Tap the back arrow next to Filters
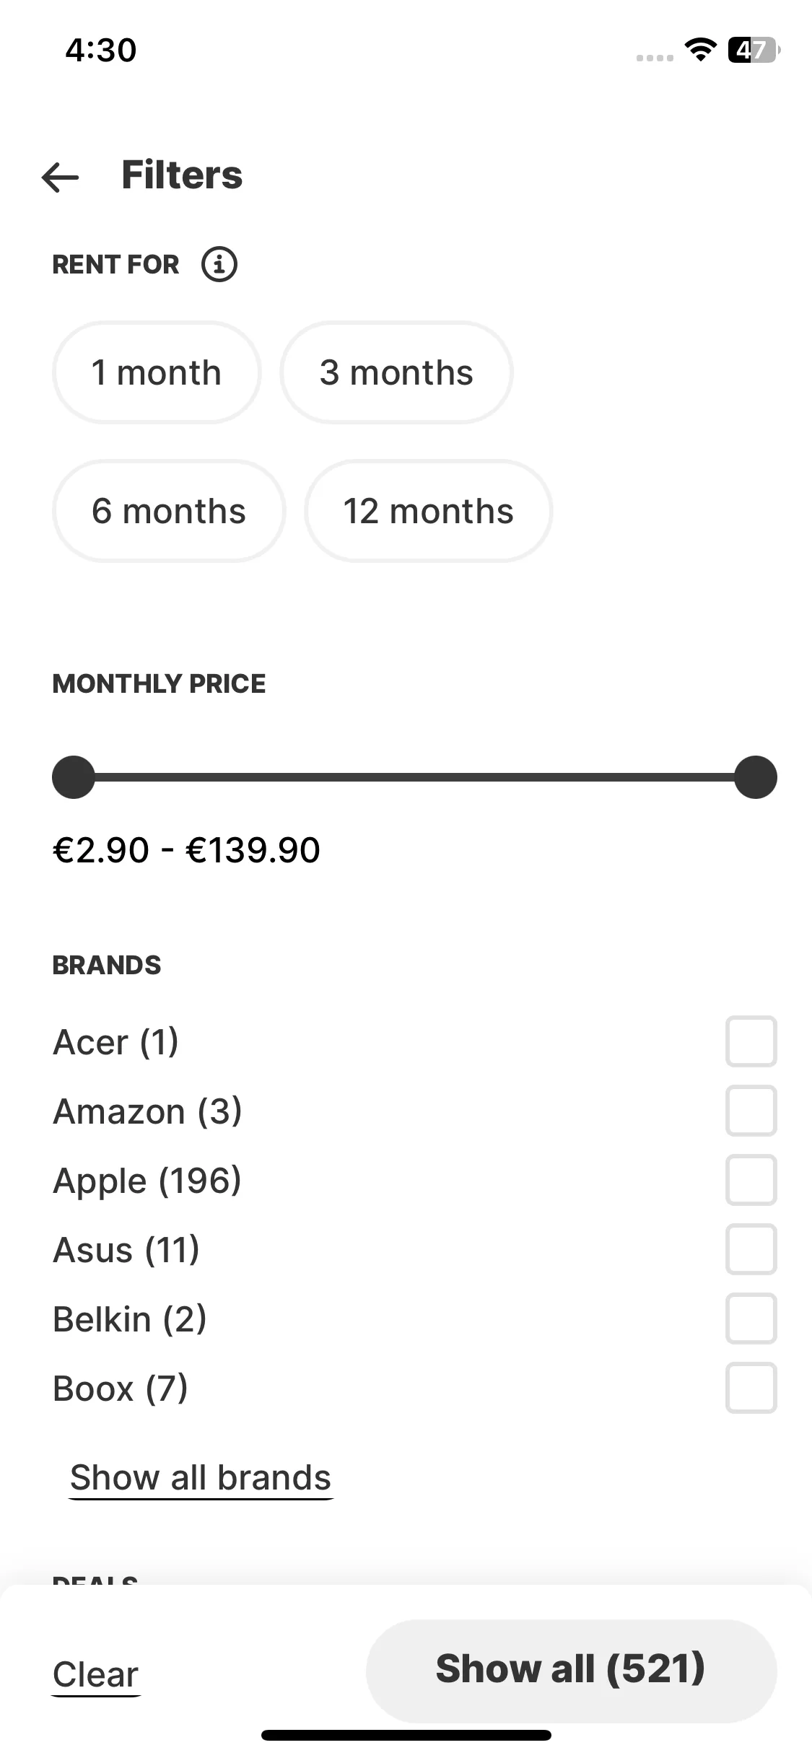812x1758 pixels. pos(61,176)
